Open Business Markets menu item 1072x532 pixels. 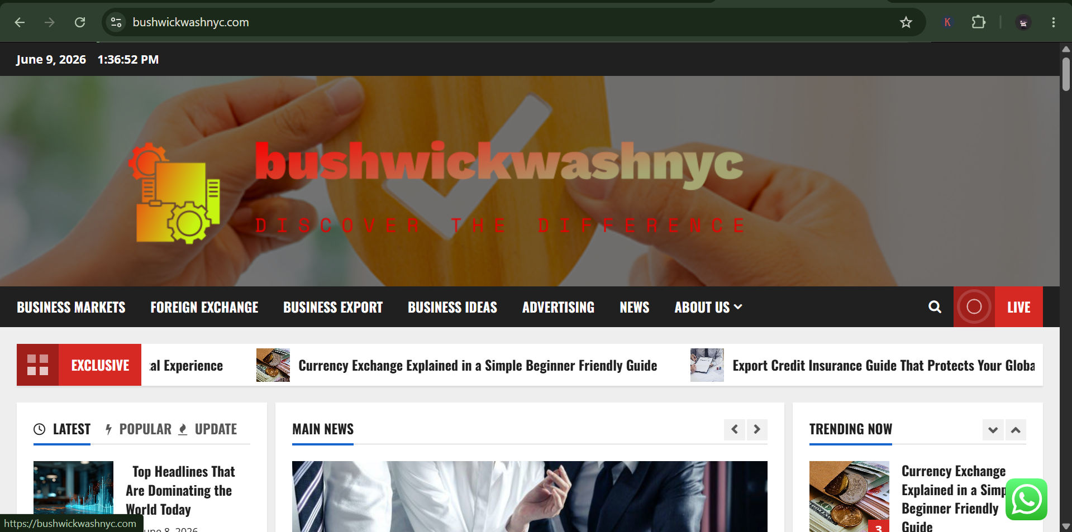click(x=71, y=307)
